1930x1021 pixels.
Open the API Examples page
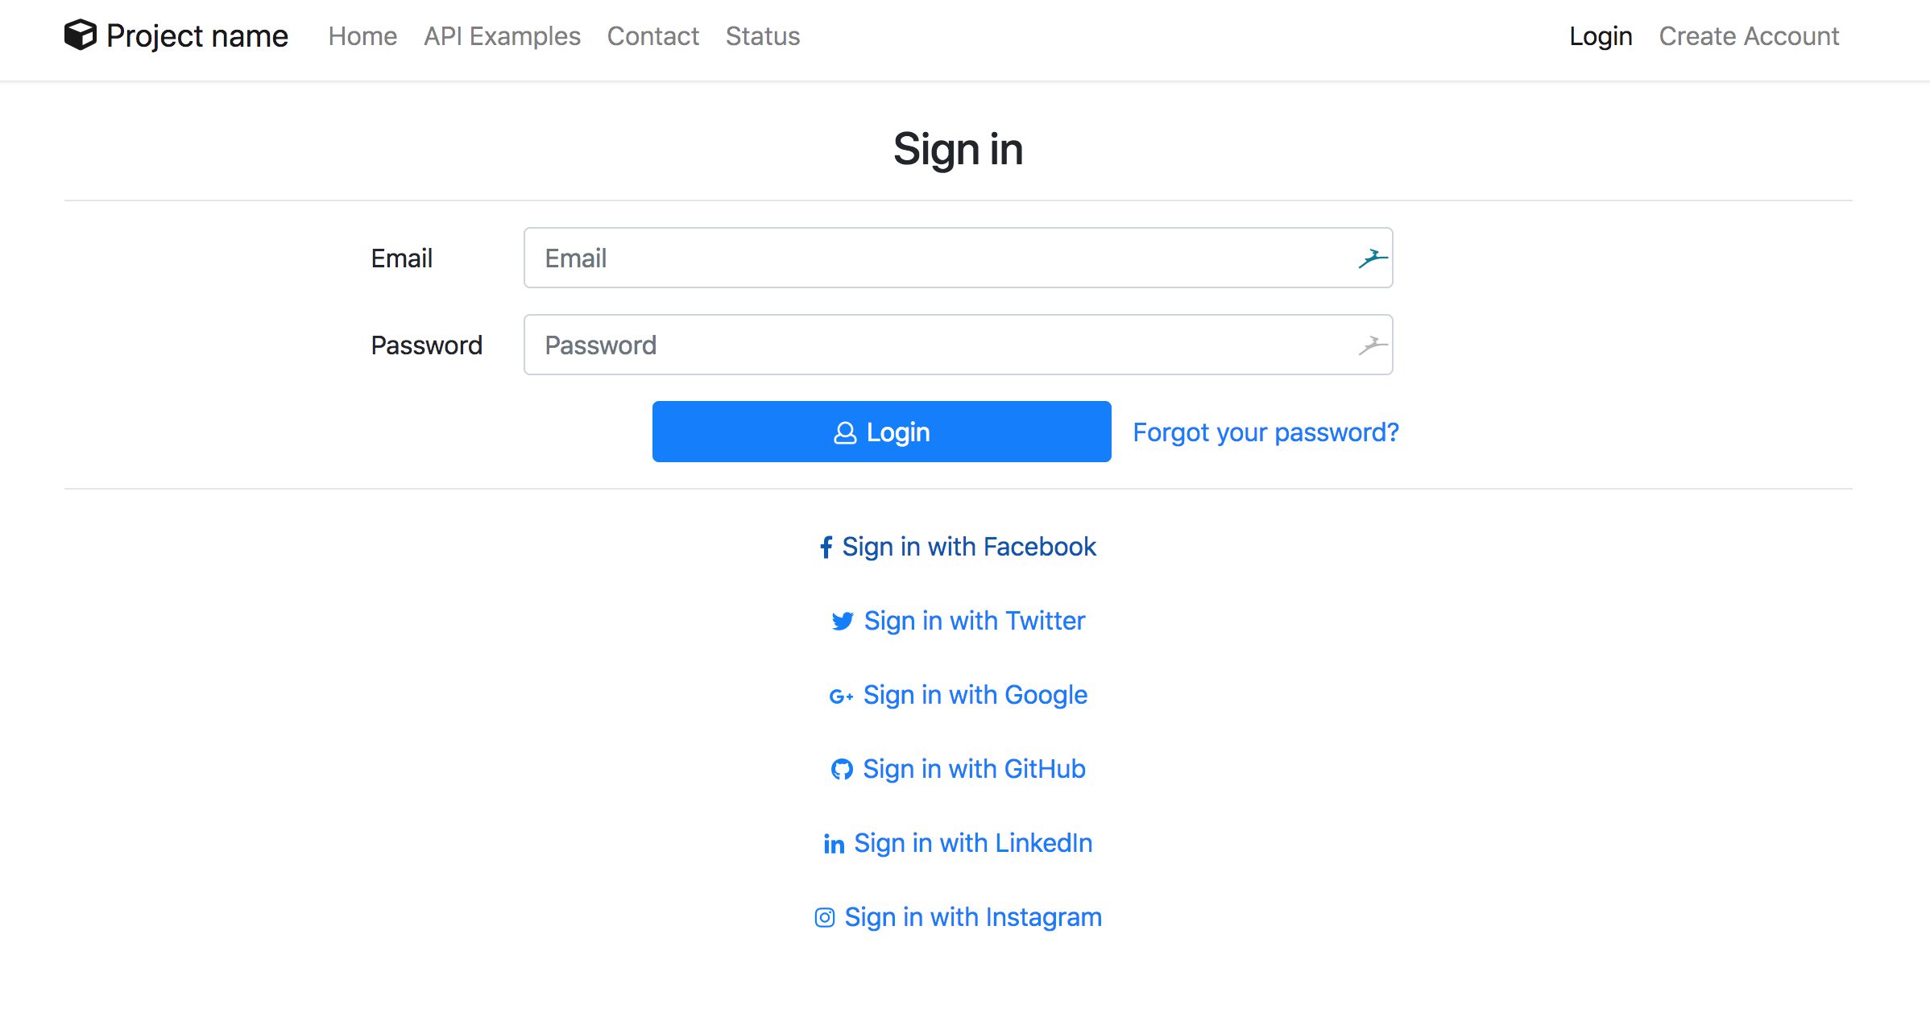coord(502,36)
